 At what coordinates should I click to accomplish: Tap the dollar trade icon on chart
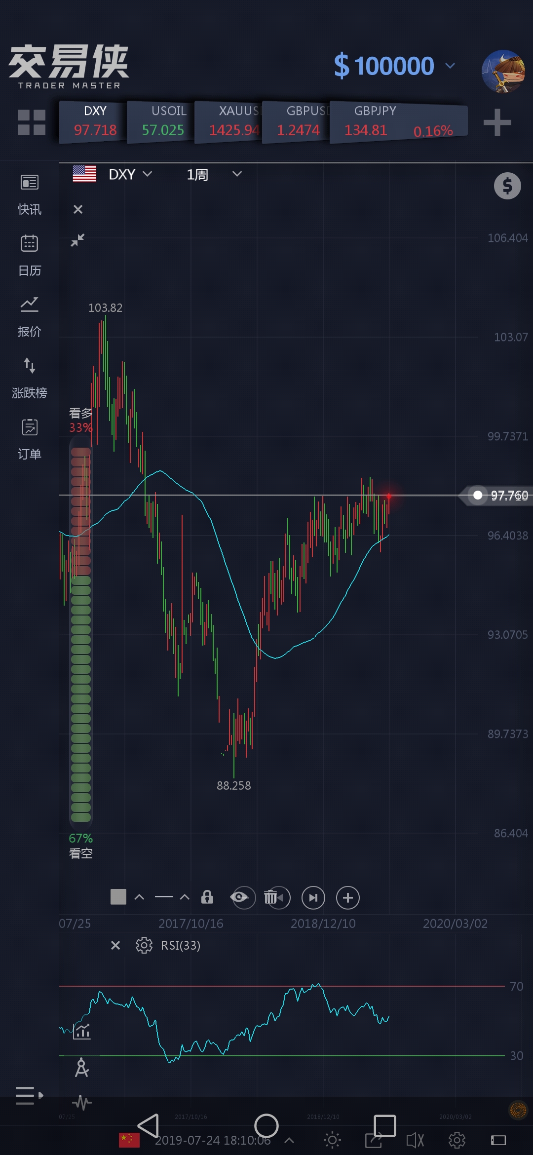tap(507, 186)
